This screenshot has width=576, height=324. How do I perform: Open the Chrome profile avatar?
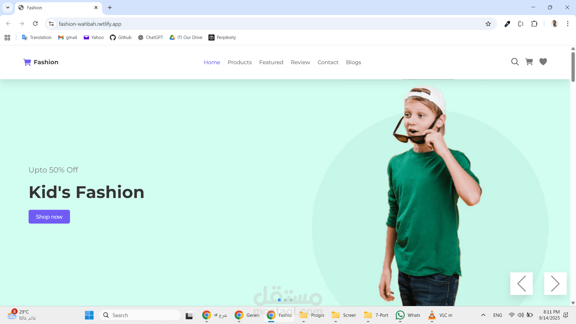[x=554, y=24]
